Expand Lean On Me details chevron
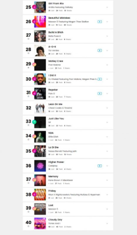 (x=107, y=108)
